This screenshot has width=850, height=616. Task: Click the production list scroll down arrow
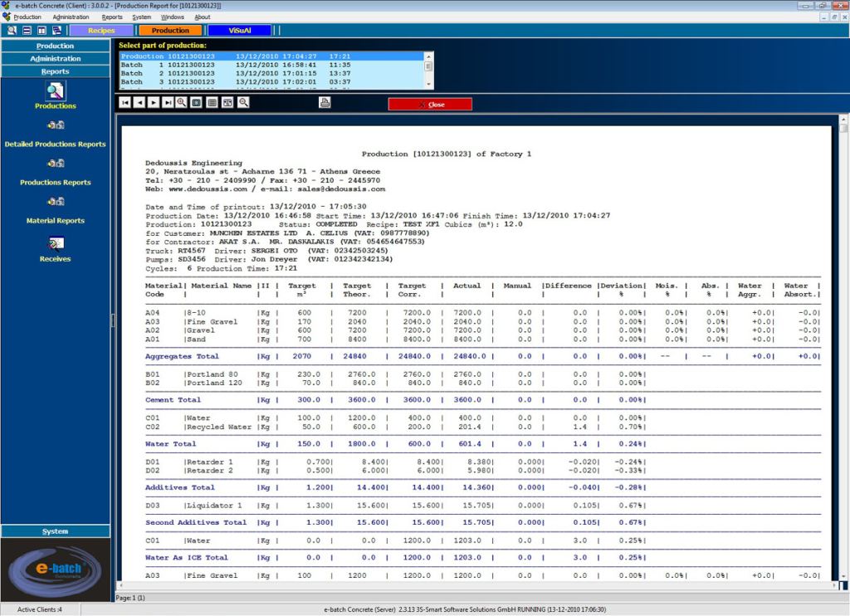(x=428, y=85)
